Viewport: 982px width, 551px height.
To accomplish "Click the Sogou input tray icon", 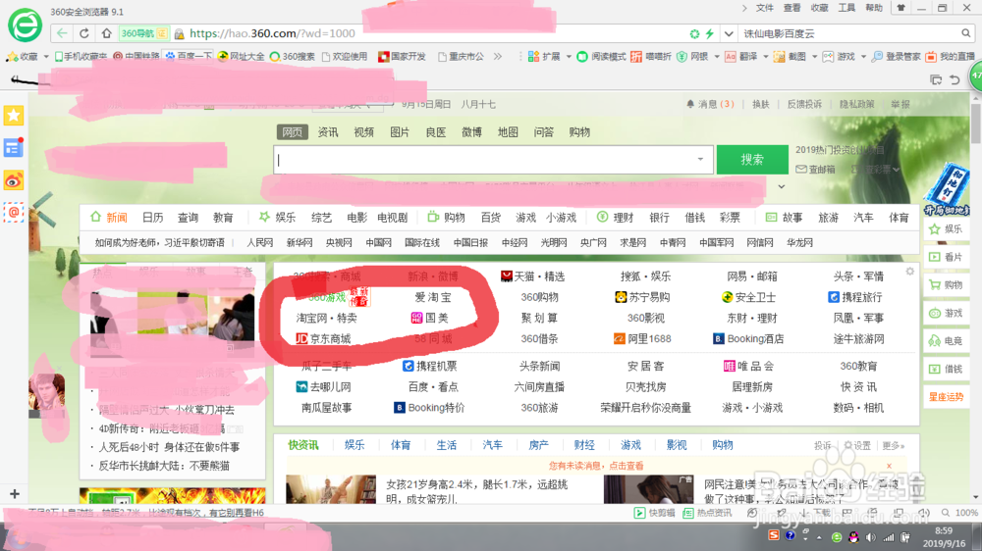I will pos(774,535).
